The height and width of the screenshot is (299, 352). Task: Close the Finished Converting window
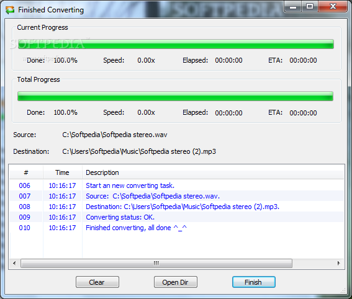click(333, 7)
